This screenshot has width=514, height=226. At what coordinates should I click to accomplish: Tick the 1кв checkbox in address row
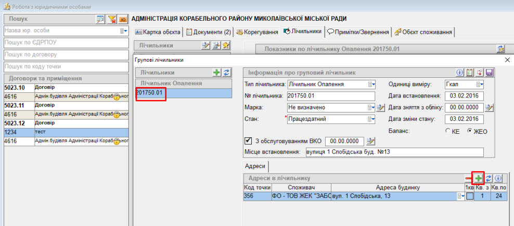[470, 196]
